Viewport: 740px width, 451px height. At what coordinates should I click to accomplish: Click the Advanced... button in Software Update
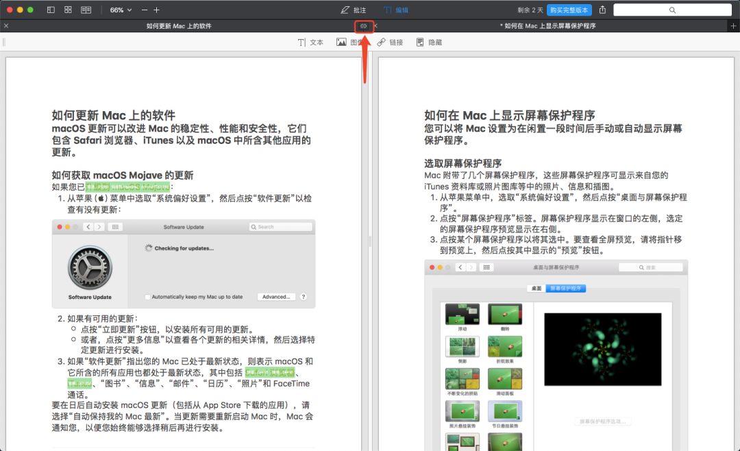[276, 297]
